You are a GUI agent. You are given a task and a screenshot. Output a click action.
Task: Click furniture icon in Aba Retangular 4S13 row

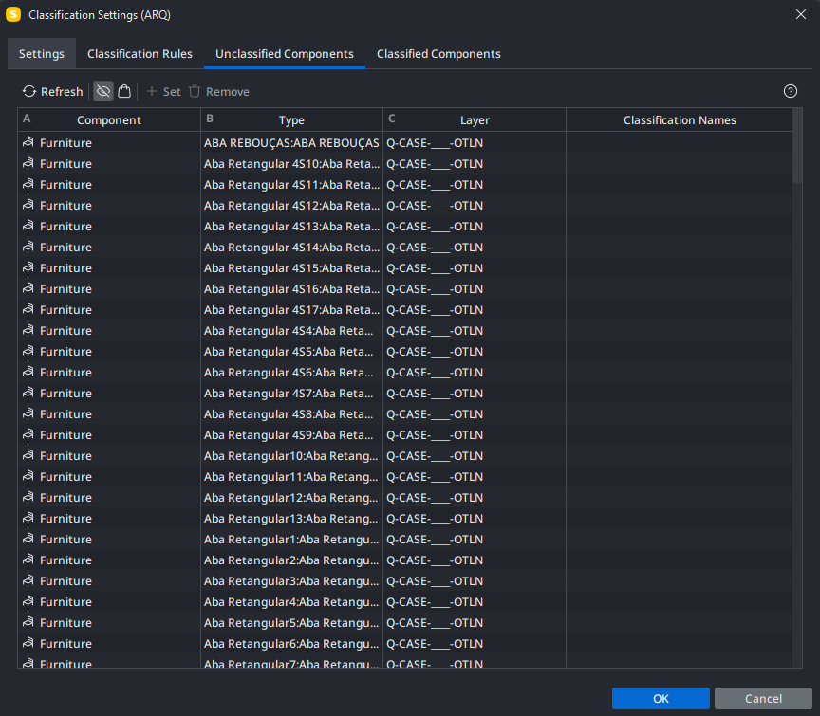point(28,227)
